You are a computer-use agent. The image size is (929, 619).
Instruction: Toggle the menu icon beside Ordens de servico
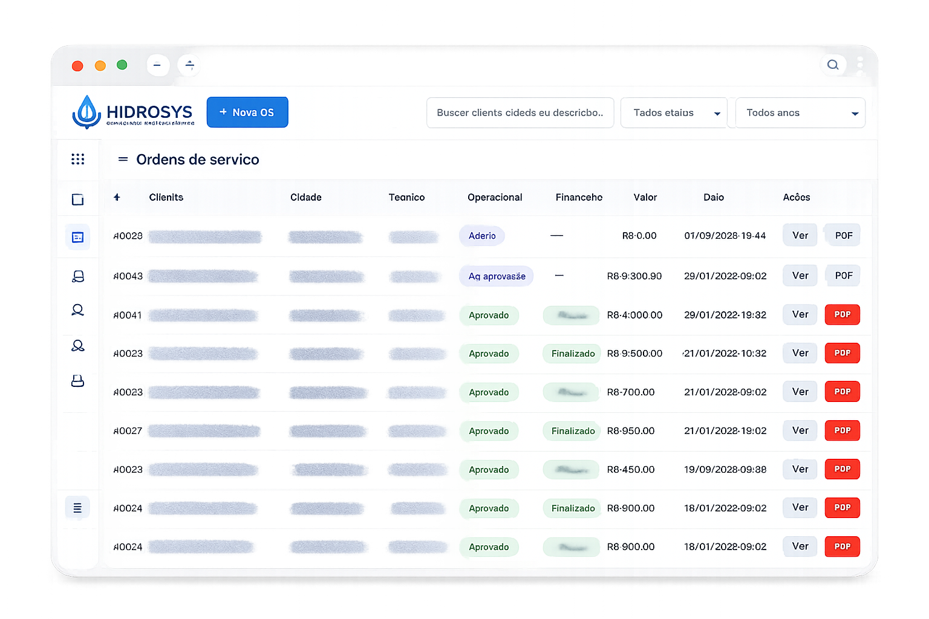click(123, 160)
